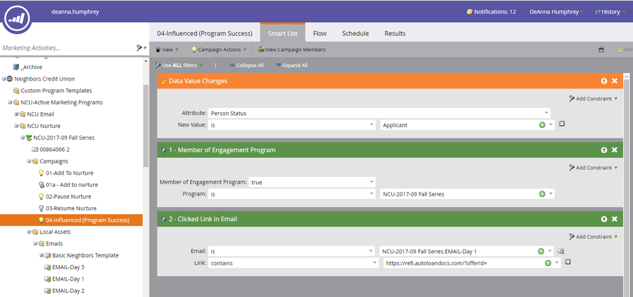Image resolution: width=633 pixels, height=297 pixels.
Task: Click the tree filter icon beside search
Action: pos(141,47)
